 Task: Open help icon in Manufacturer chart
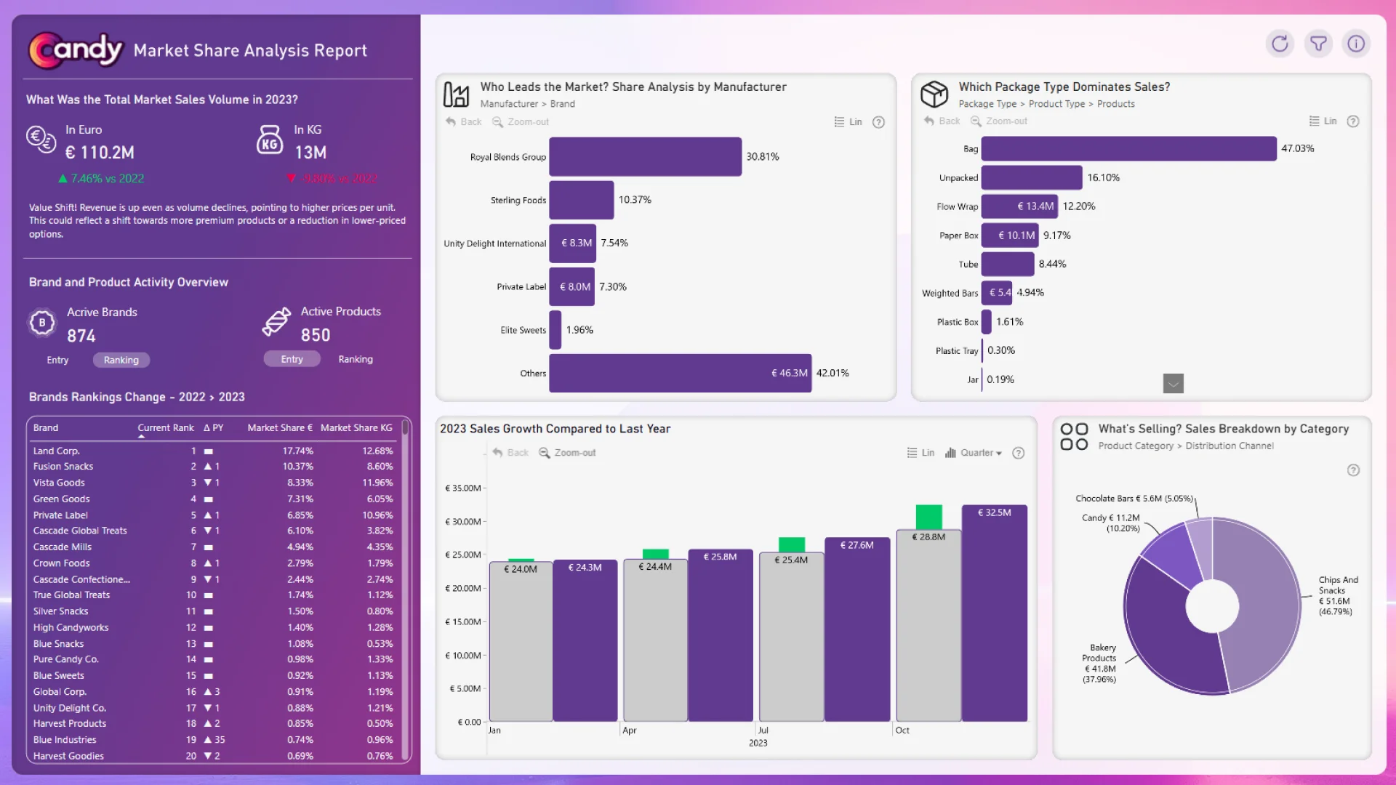(x=878, y=122)
